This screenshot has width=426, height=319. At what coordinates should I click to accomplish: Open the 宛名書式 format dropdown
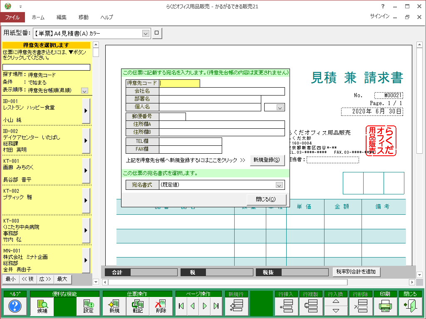coord(279,185)
